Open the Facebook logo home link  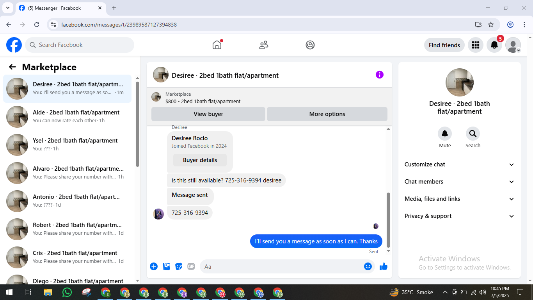pyautogui.click(x=14, y=45)
